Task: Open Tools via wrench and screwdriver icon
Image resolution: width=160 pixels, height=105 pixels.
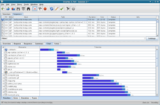Action: 68,9
